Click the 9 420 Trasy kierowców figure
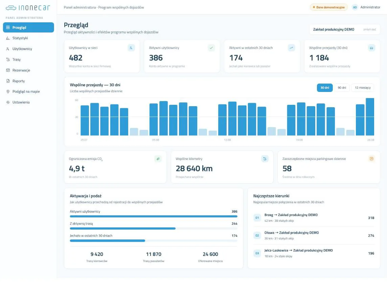Screen dimensions: 387x284 coord(97,254)
